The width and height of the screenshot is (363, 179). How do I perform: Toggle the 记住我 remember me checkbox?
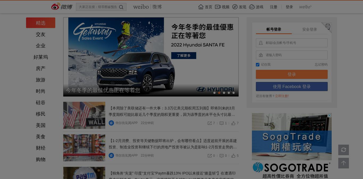(x=258, y=65)
